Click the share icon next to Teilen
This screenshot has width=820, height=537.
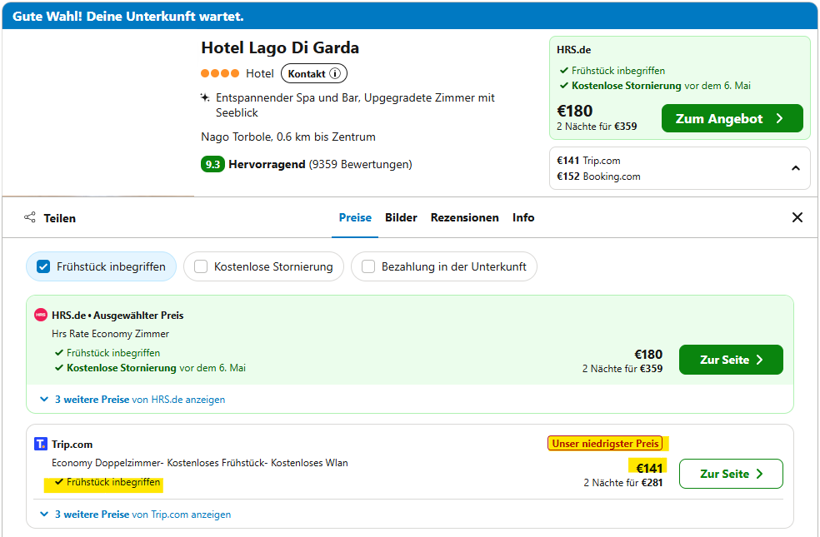[30, 217]
